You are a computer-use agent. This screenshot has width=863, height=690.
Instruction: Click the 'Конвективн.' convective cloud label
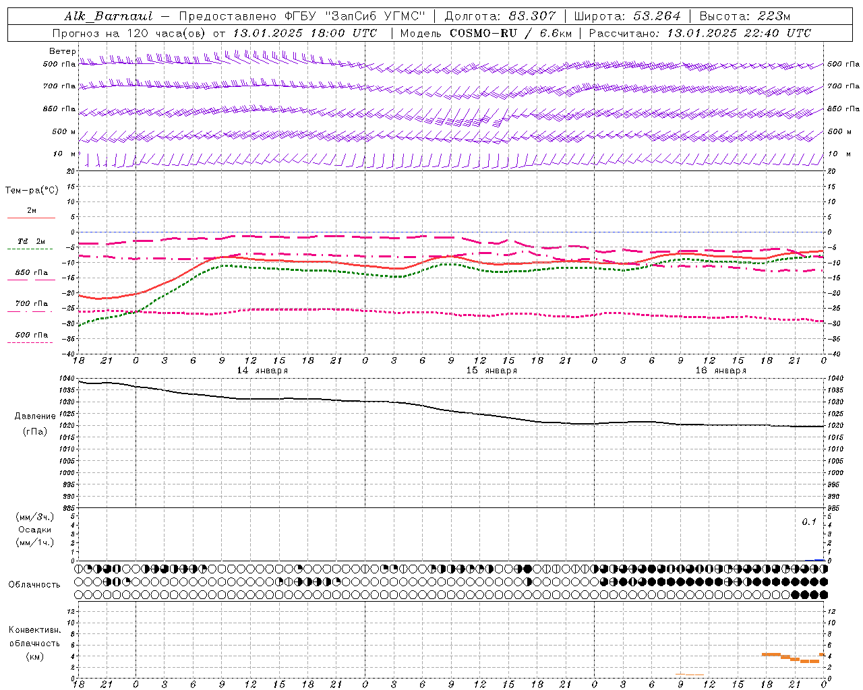(x=35, y=630)
